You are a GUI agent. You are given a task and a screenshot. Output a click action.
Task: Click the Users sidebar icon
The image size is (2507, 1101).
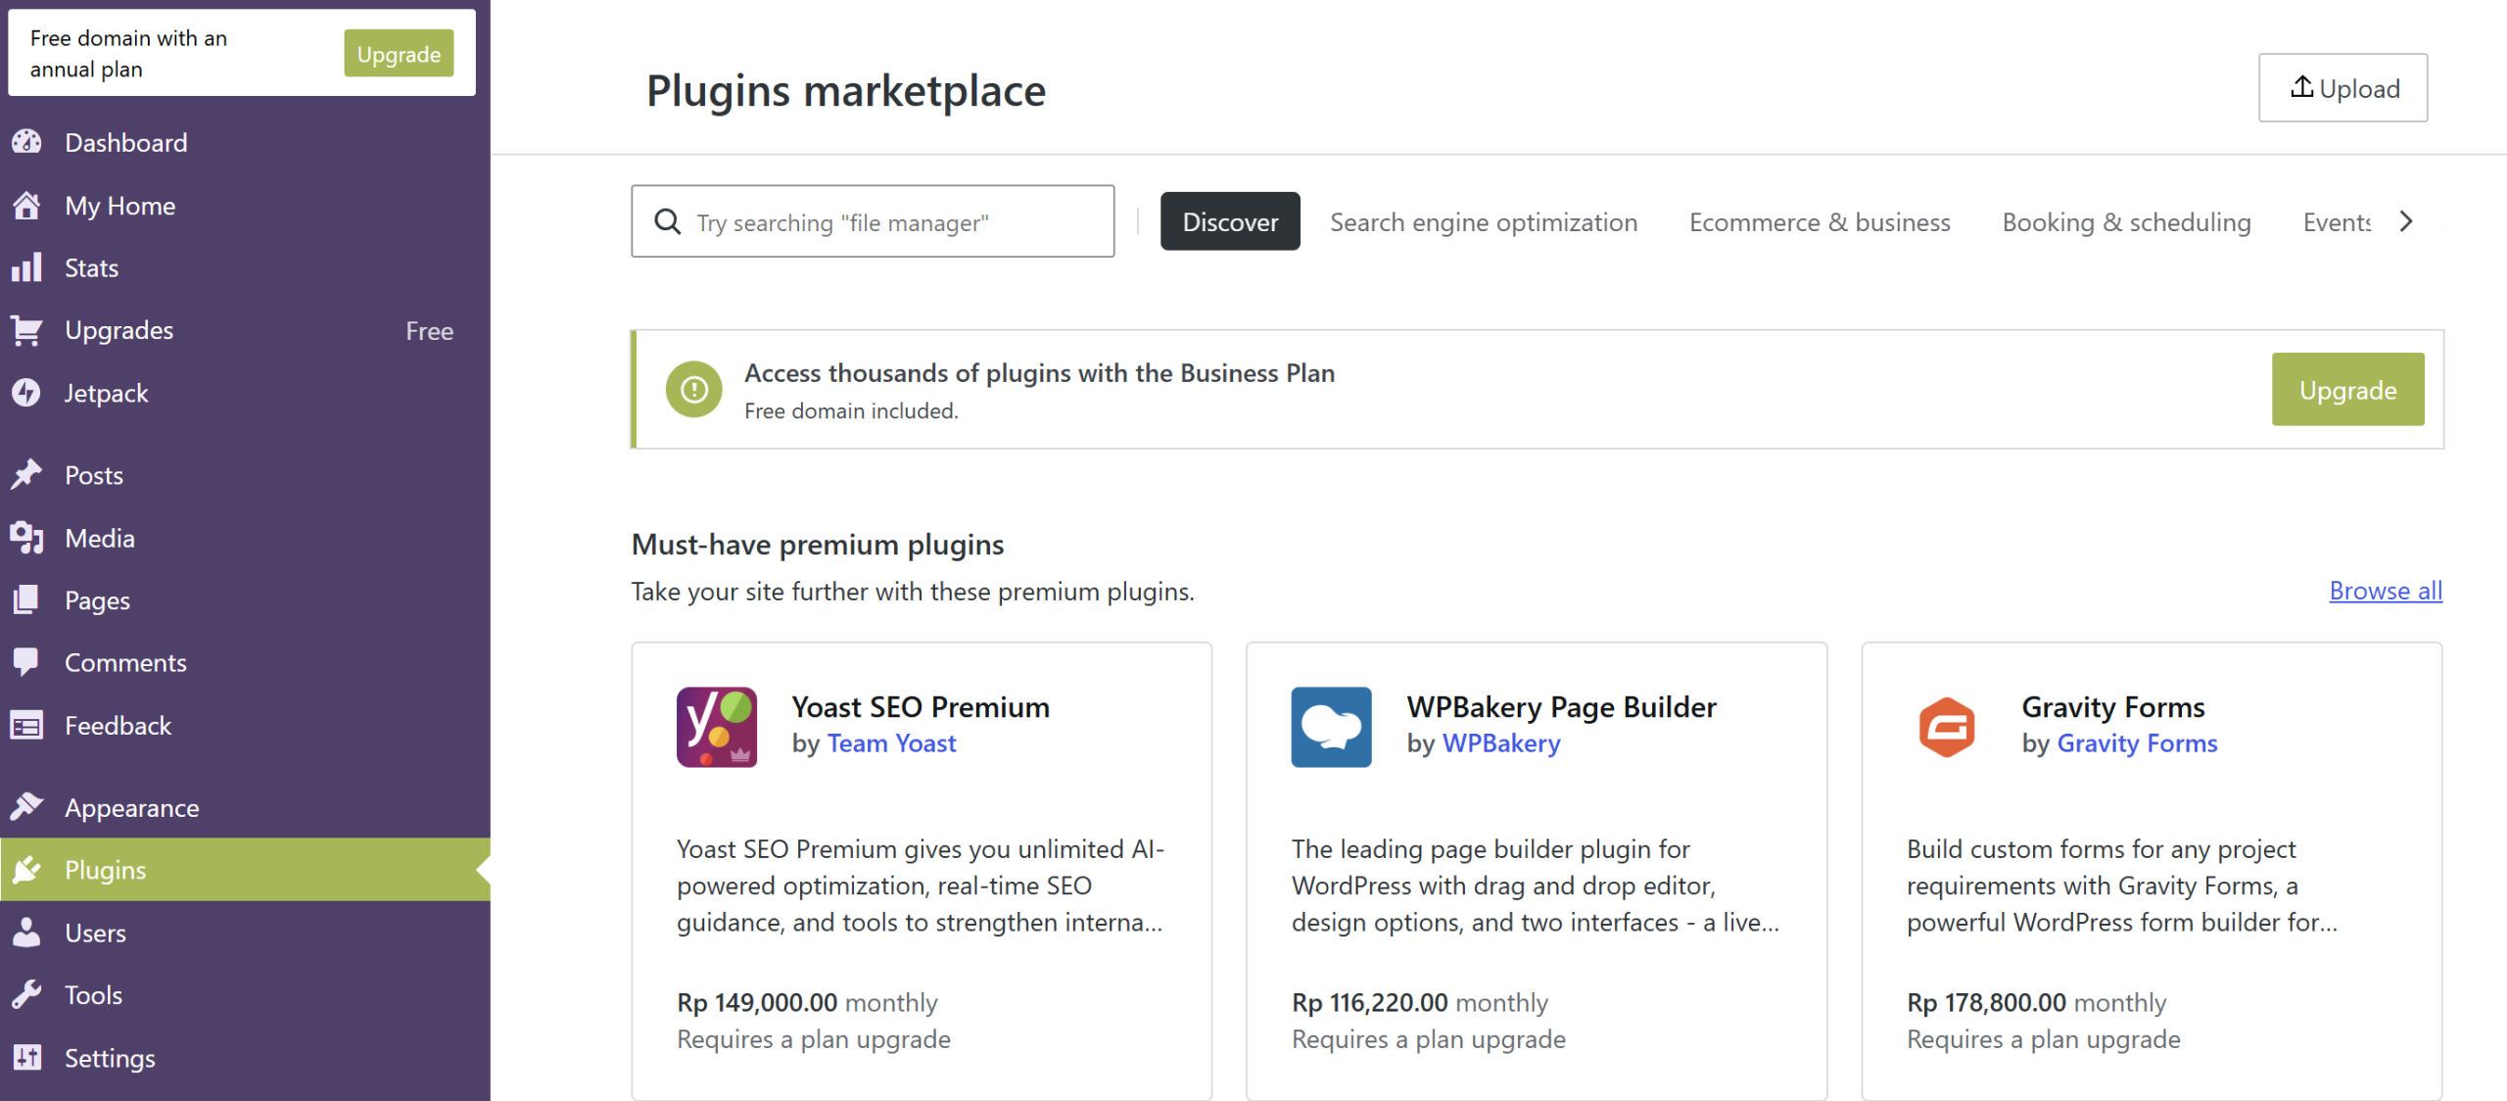[27, 933]
